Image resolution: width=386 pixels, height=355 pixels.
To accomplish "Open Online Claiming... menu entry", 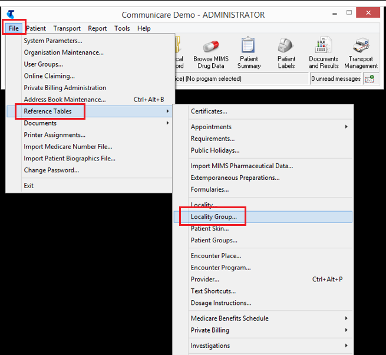I will coord(90,76).
